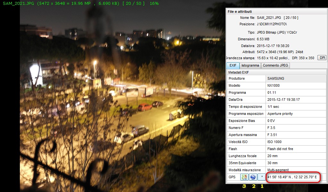Click the Posizione file path value
The height and width of the screenshot is (192, 328).
(x=272, y=24)
